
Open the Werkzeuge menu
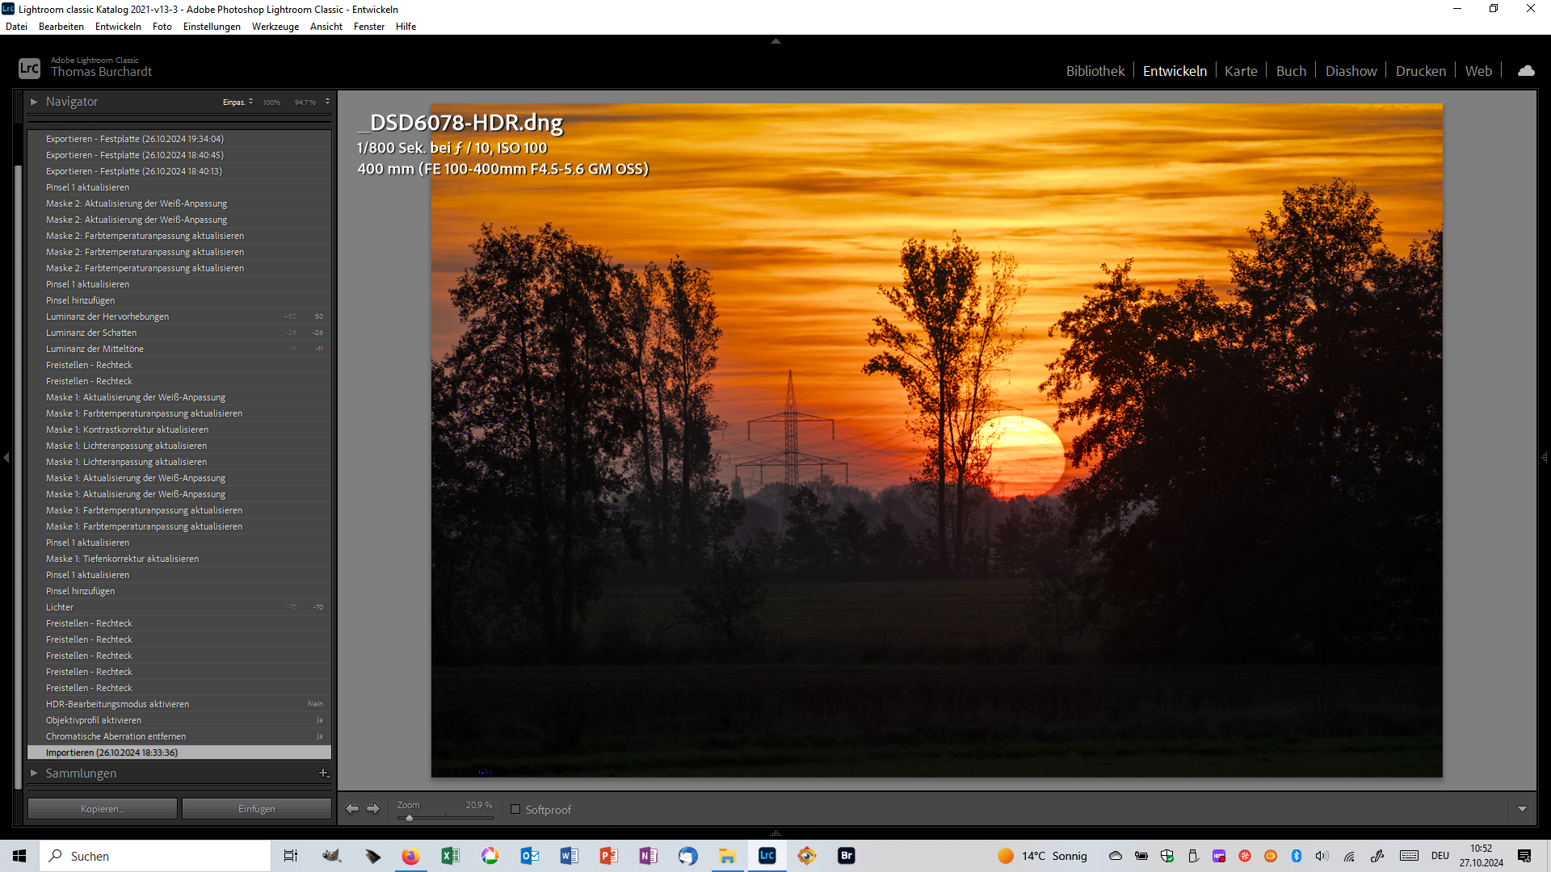(x=275, y=27)
